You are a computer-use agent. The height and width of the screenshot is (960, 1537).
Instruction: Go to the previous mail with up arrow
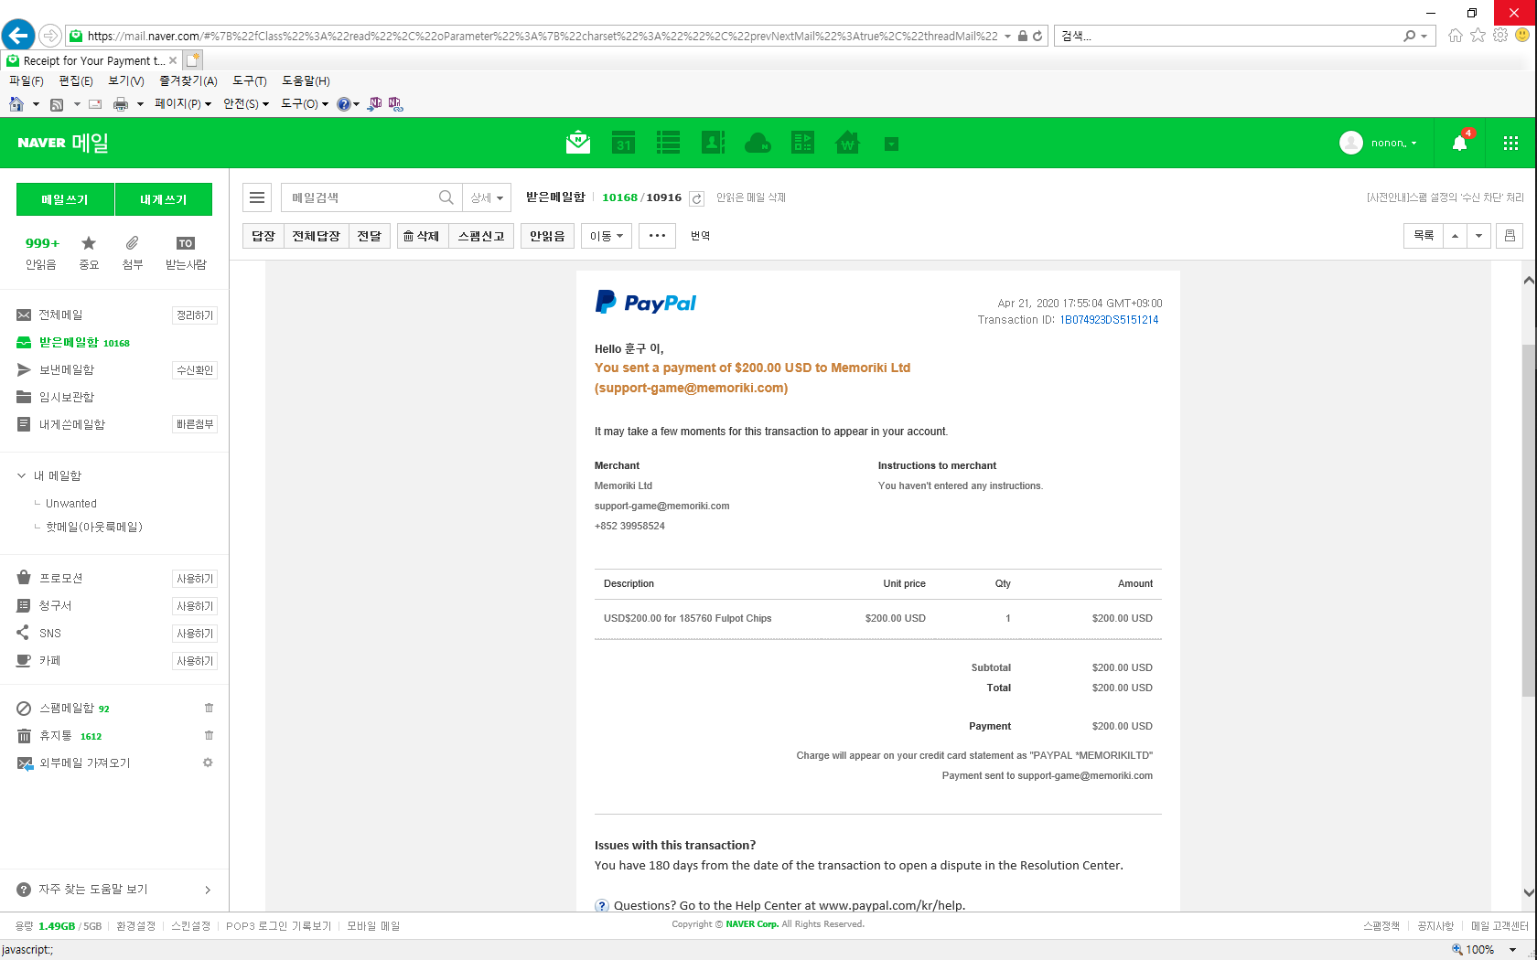pos(1455,236)
